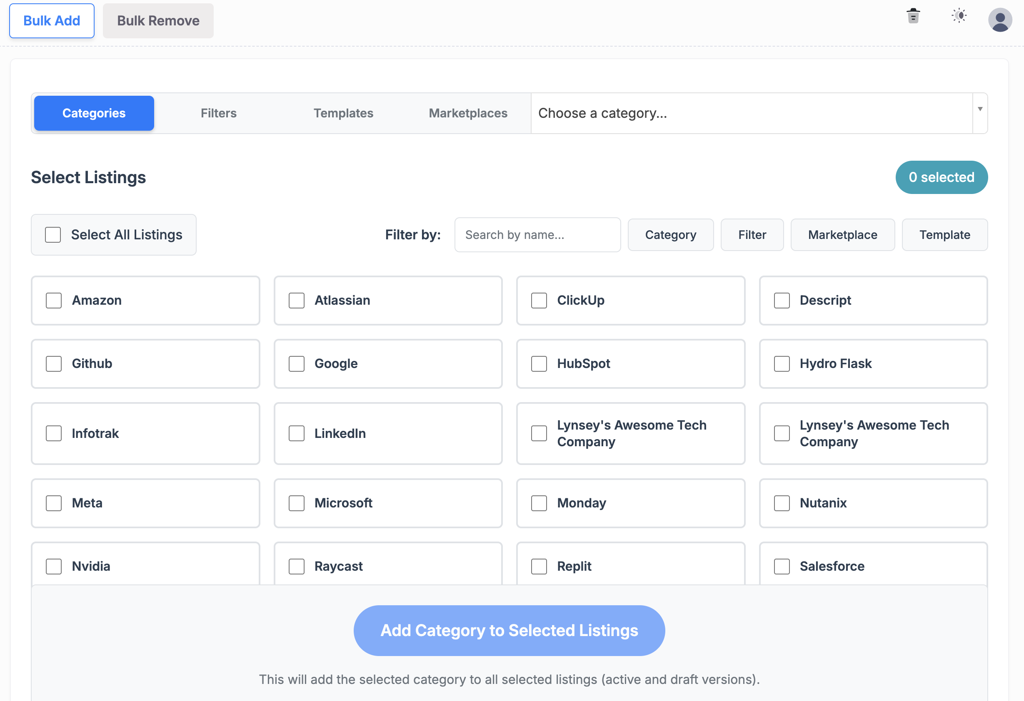Select the Marketplaces tab
Image resolution: width=1024 pixels, height=701 pixels.
[468, 113]
